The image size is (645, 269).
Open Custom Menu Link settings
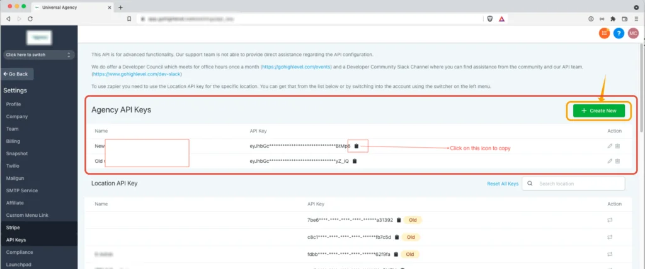click(x=27, y=215)
